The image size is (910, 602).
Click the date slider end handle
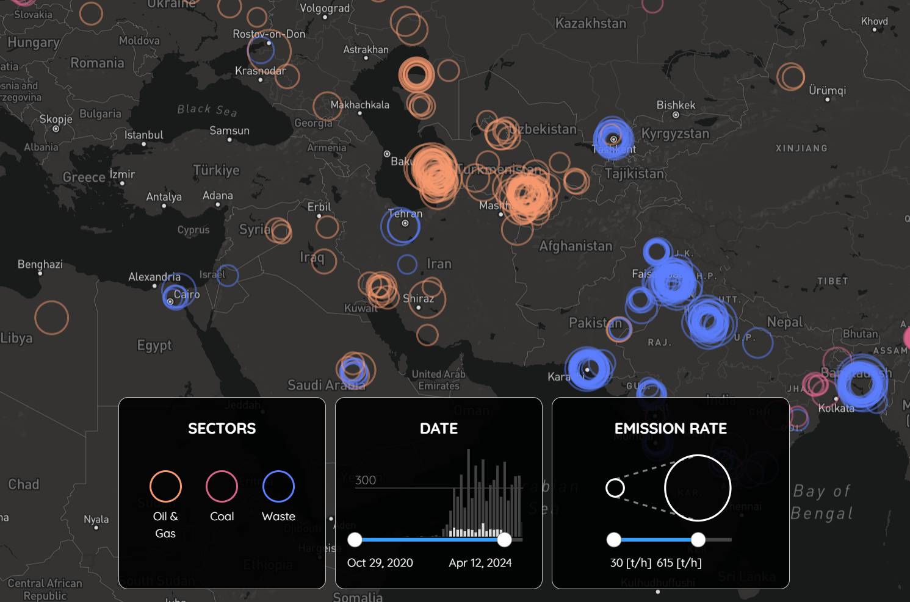pos(505,540)
